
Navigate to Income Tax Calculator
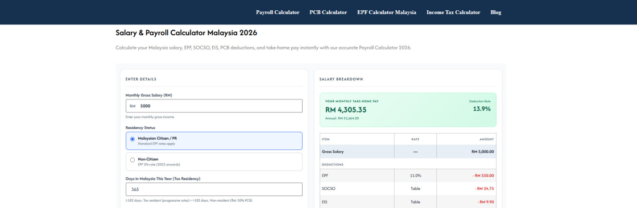point(453,13)
